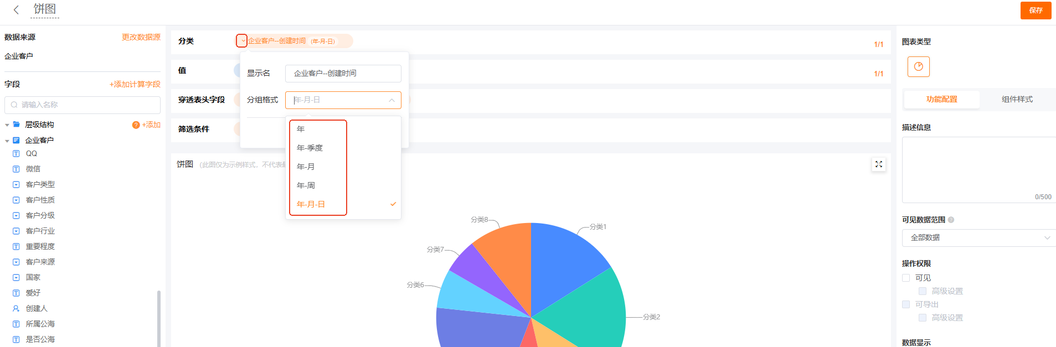Click the info icon next to 可见数据范围
1056x347 pixels.
[951, 220]
